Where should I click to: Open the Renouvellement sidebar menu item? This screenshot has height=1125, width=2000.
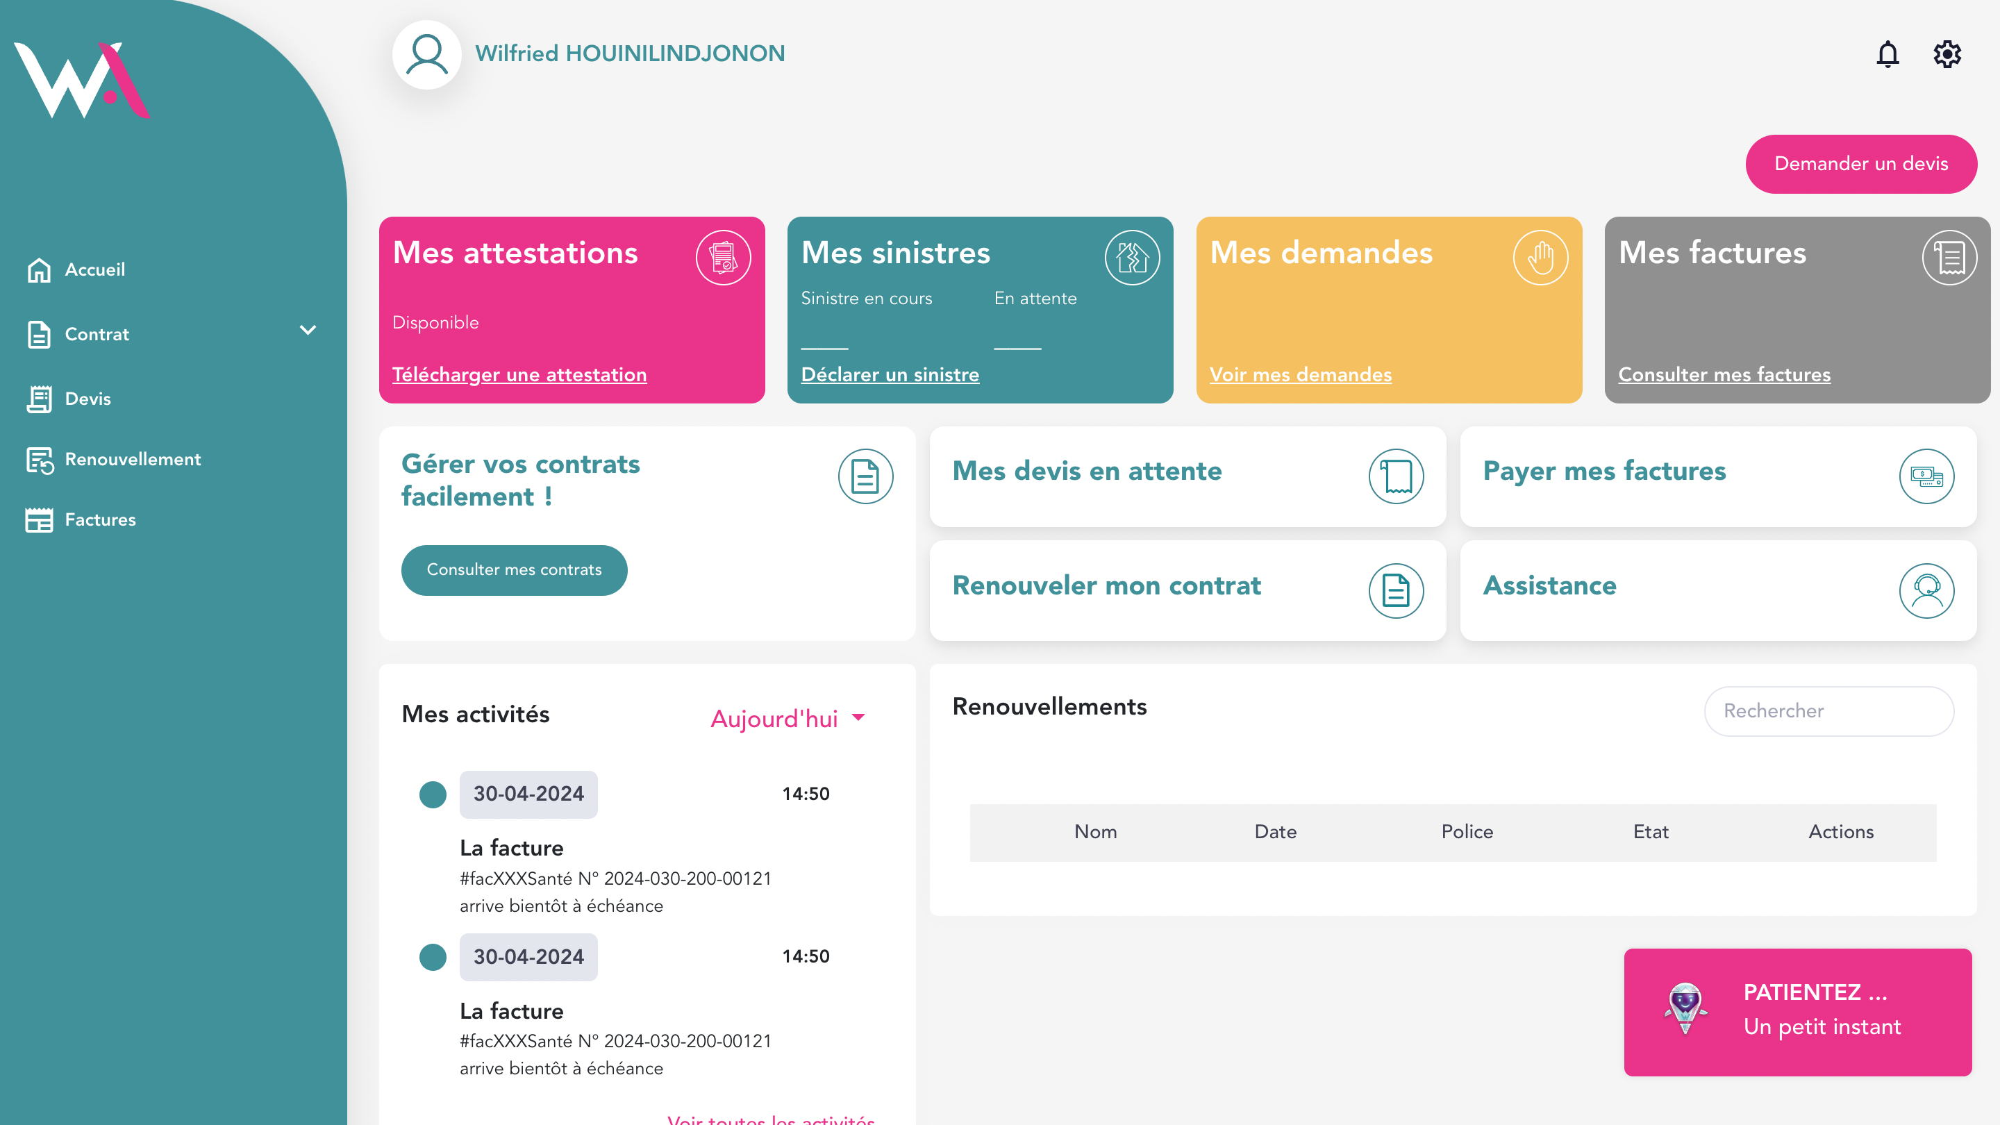click(x=132, y=460)
